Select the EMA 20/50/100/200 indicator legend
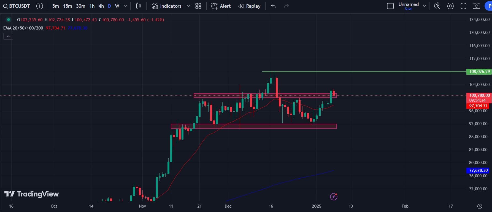Viewport: 492px width, 212px height. [23, 28]
